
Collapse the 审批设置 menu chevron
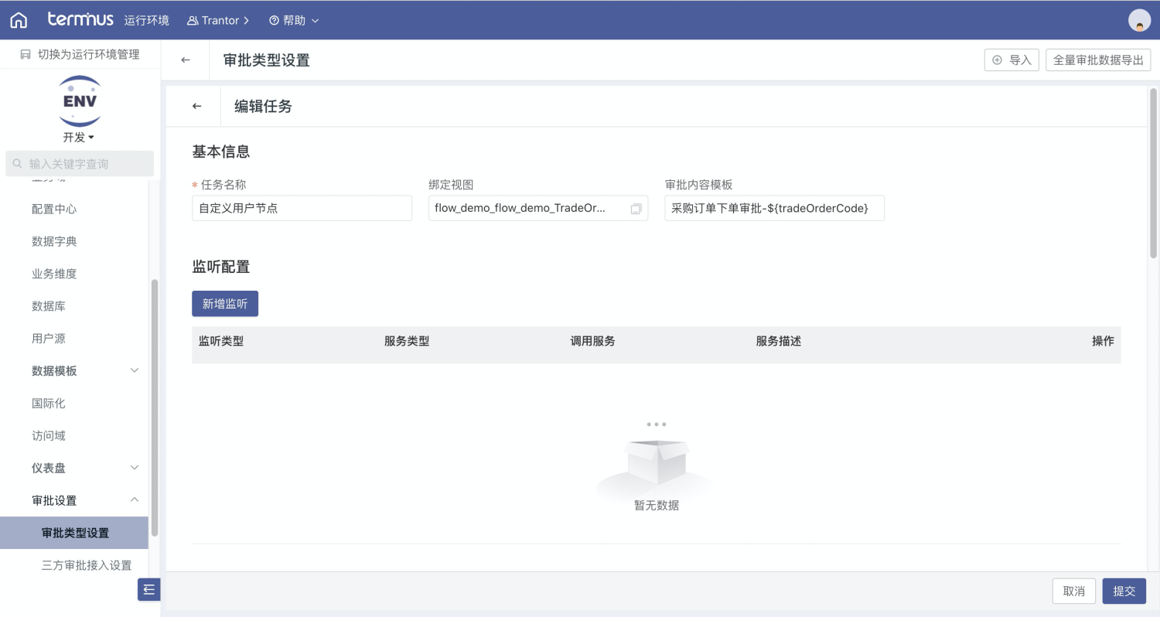click(x=135, y=500)
